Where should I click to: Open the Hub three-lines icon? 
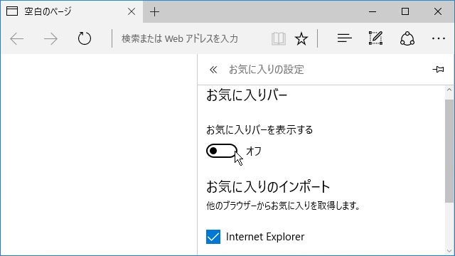tap(345, 38)
